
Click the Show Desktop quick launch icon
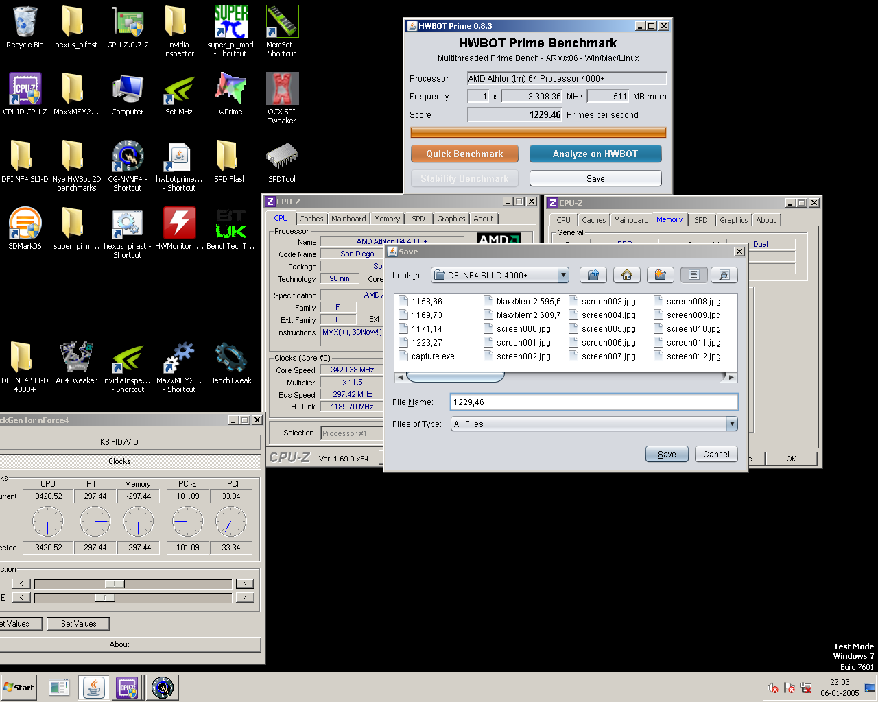59,688
